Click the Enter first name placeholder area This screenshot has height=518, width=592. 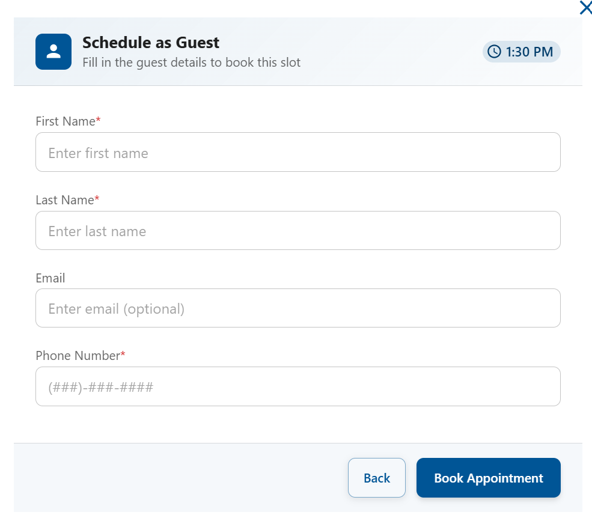click(x=98, y=153)
